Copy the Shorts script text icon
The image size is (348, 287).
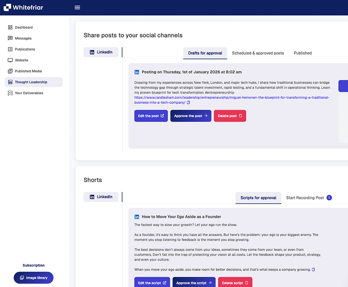click(x=313, y=269)
